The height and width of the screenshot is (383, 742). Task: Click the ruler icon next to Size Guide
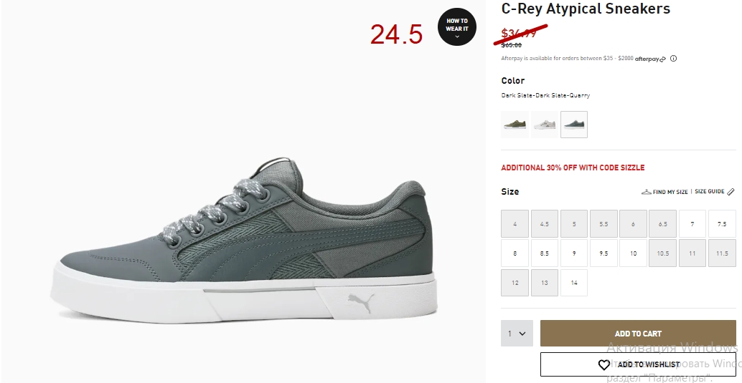731,191
